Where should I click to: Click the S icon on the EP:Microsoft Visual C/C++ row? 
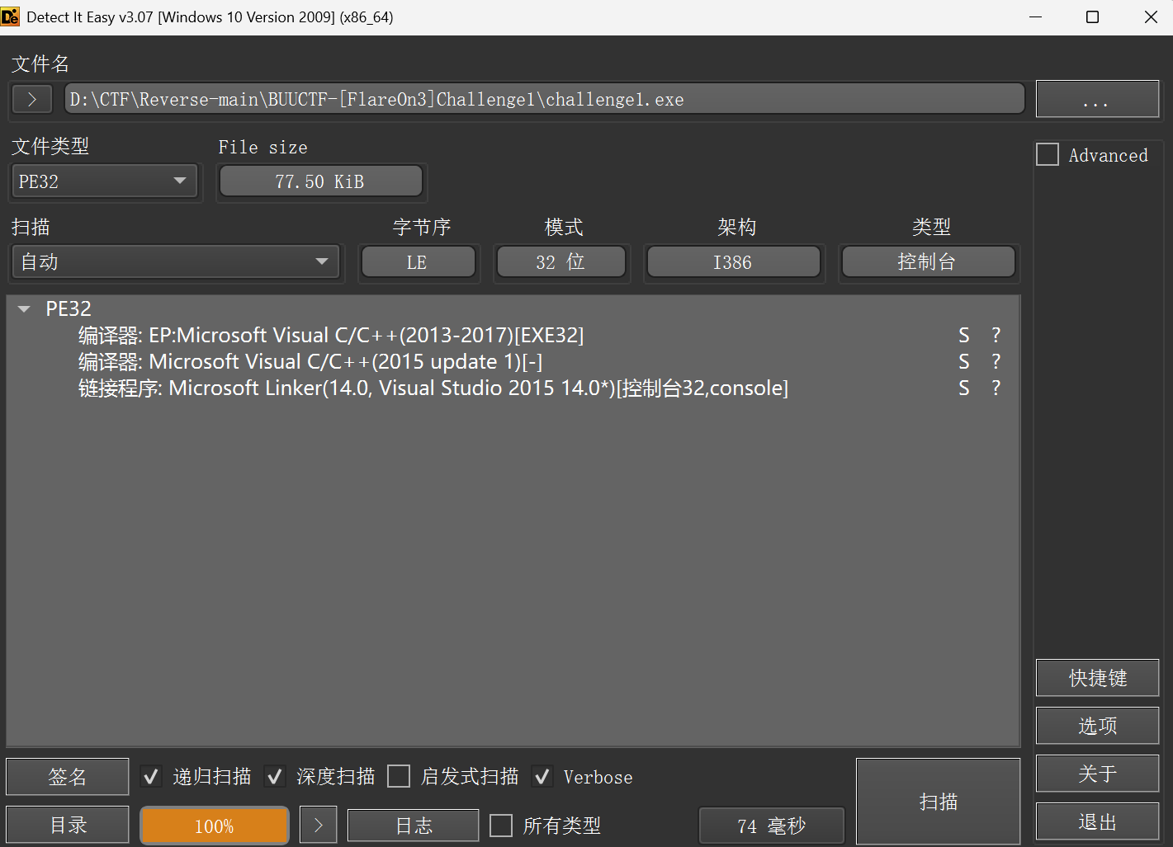963,335
